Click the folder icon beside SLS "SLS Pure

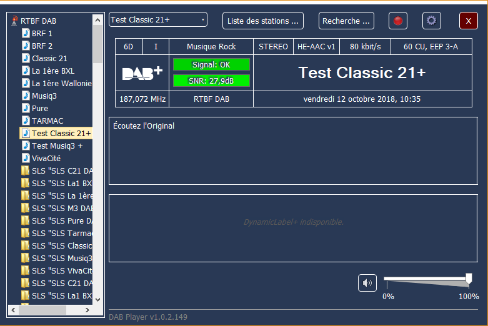(x=25, y=220)
